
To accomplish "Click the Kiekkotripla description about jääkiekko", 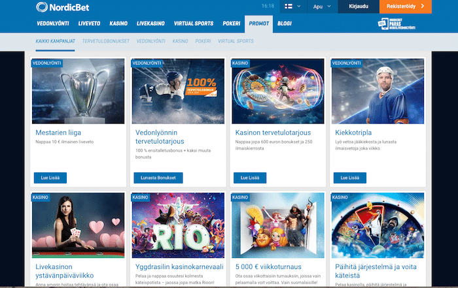I will [366, 145].
